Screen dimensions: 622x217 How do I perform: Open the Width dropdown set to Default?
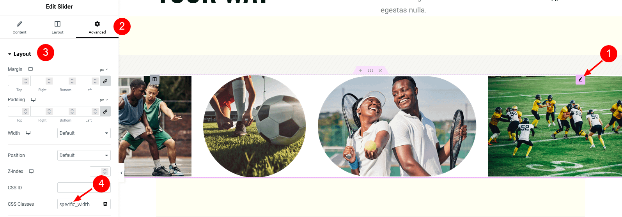84,133
